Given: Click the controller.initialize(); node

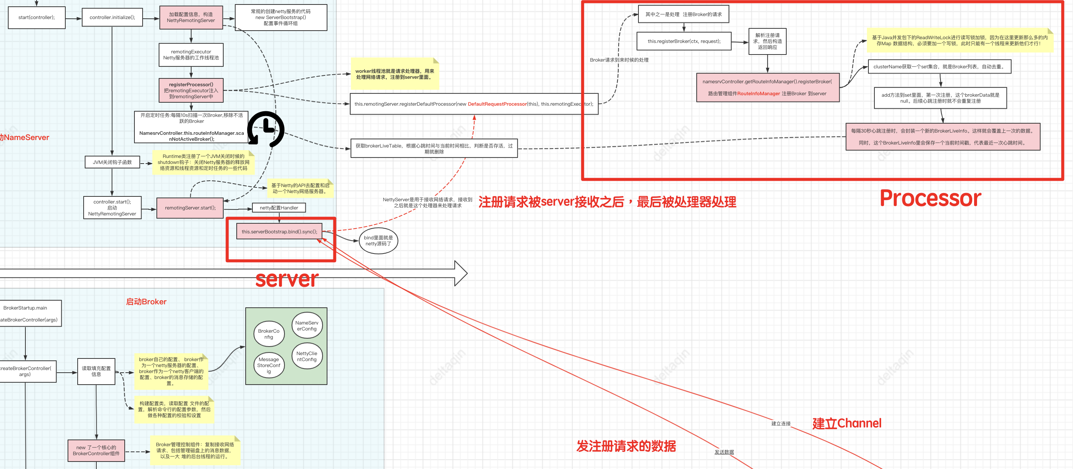Looking at the screenshot, I should tap(112, 18).
